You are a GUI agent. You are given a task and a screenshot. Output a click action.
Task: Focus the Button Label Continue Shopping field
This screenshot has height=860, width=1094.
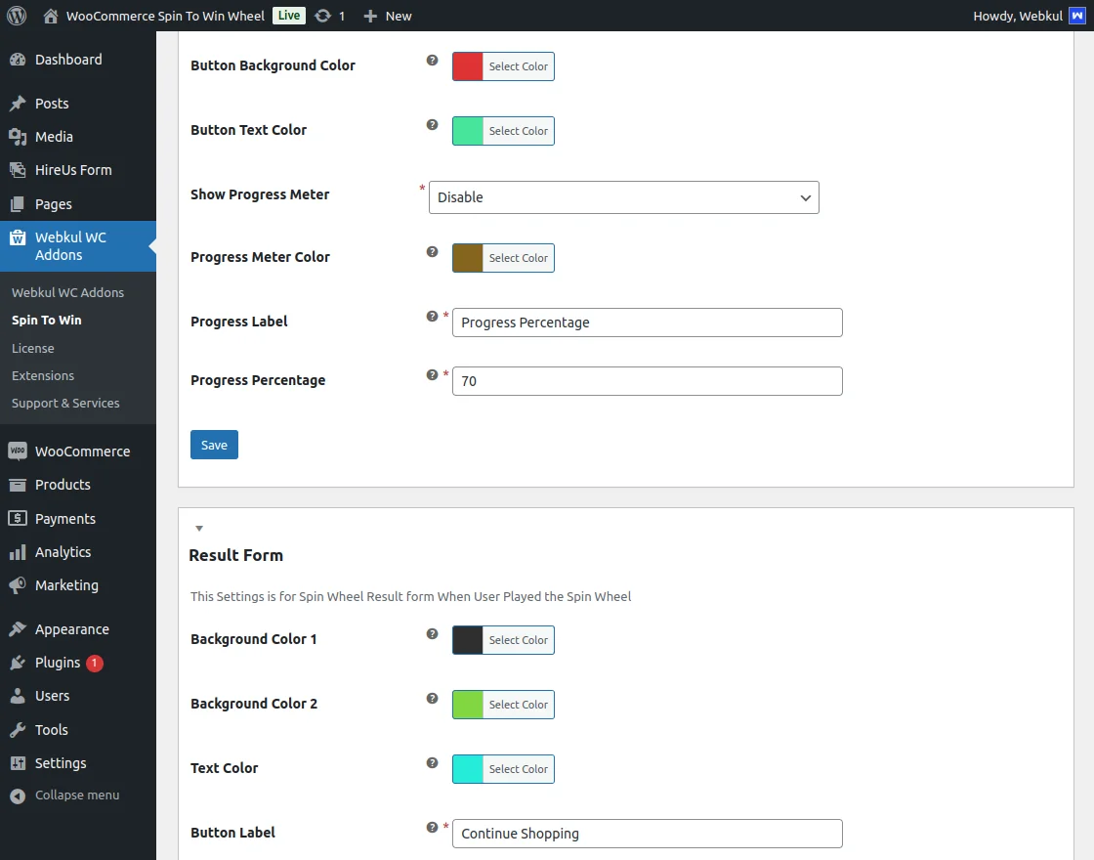tap(648, 834)
